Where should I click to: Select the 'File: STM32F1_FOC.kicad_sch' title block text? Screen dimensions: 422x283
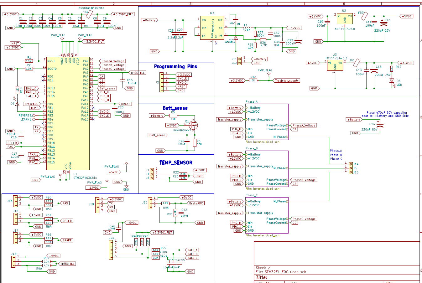pyautogui.click(x=281, y=272)
